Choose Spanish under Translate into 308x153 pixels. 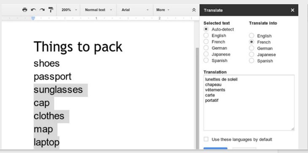[252, 61]
